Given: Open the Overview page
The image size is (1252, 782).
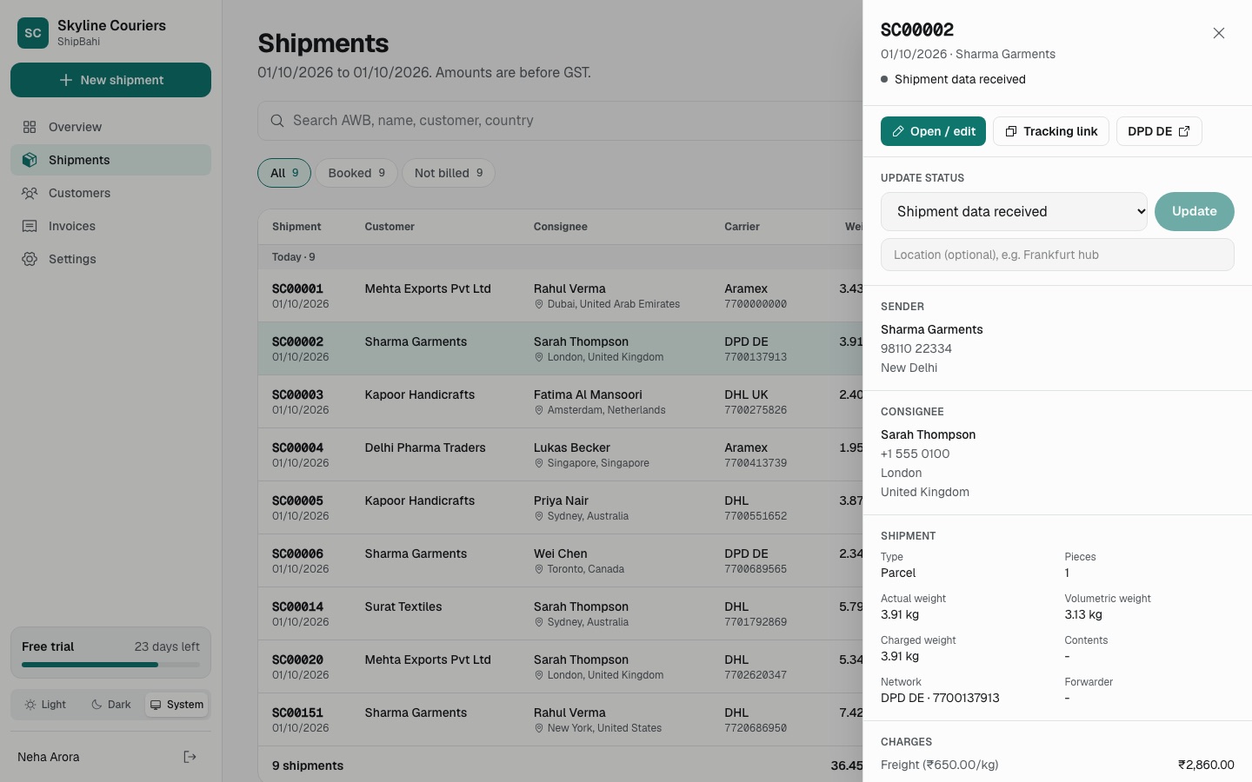Looking at the screenshot, I should (x=110, y=127).
